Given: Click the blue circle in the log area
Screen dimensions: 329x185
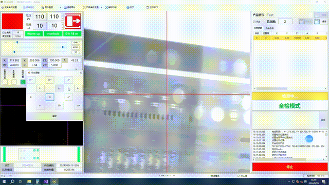Looking at the screenshot, I should [309, 139].
